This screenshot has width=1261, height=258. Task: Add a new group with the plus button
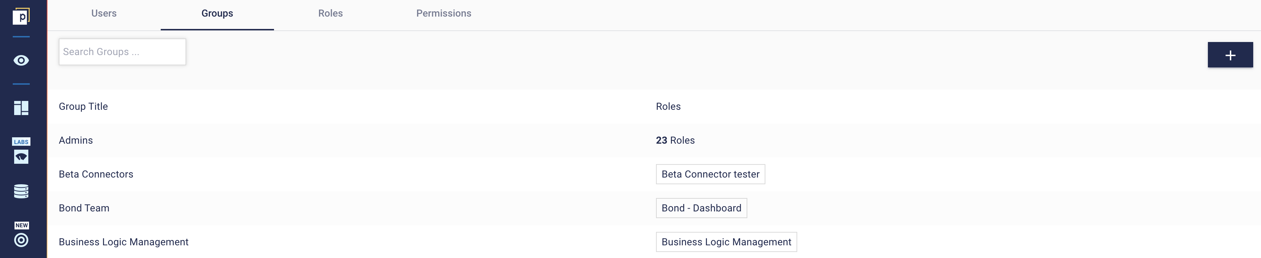[1230, 55]
